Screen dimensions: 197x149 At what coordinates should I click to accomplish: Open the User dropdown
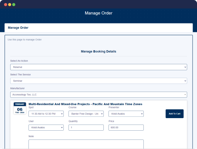(46, 128)
